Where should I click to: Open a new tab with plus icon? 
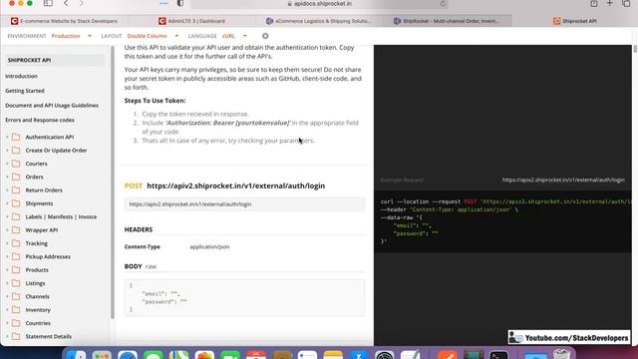(609, 3)
